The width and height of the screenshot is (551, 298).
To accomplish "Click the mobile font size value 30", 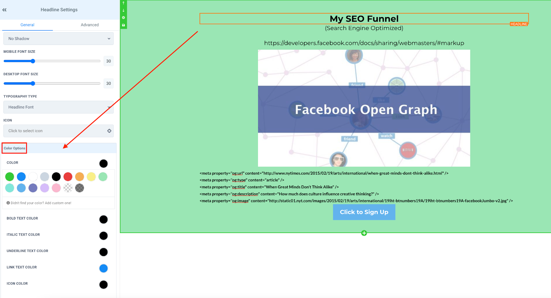I will [x=108, y=61].
